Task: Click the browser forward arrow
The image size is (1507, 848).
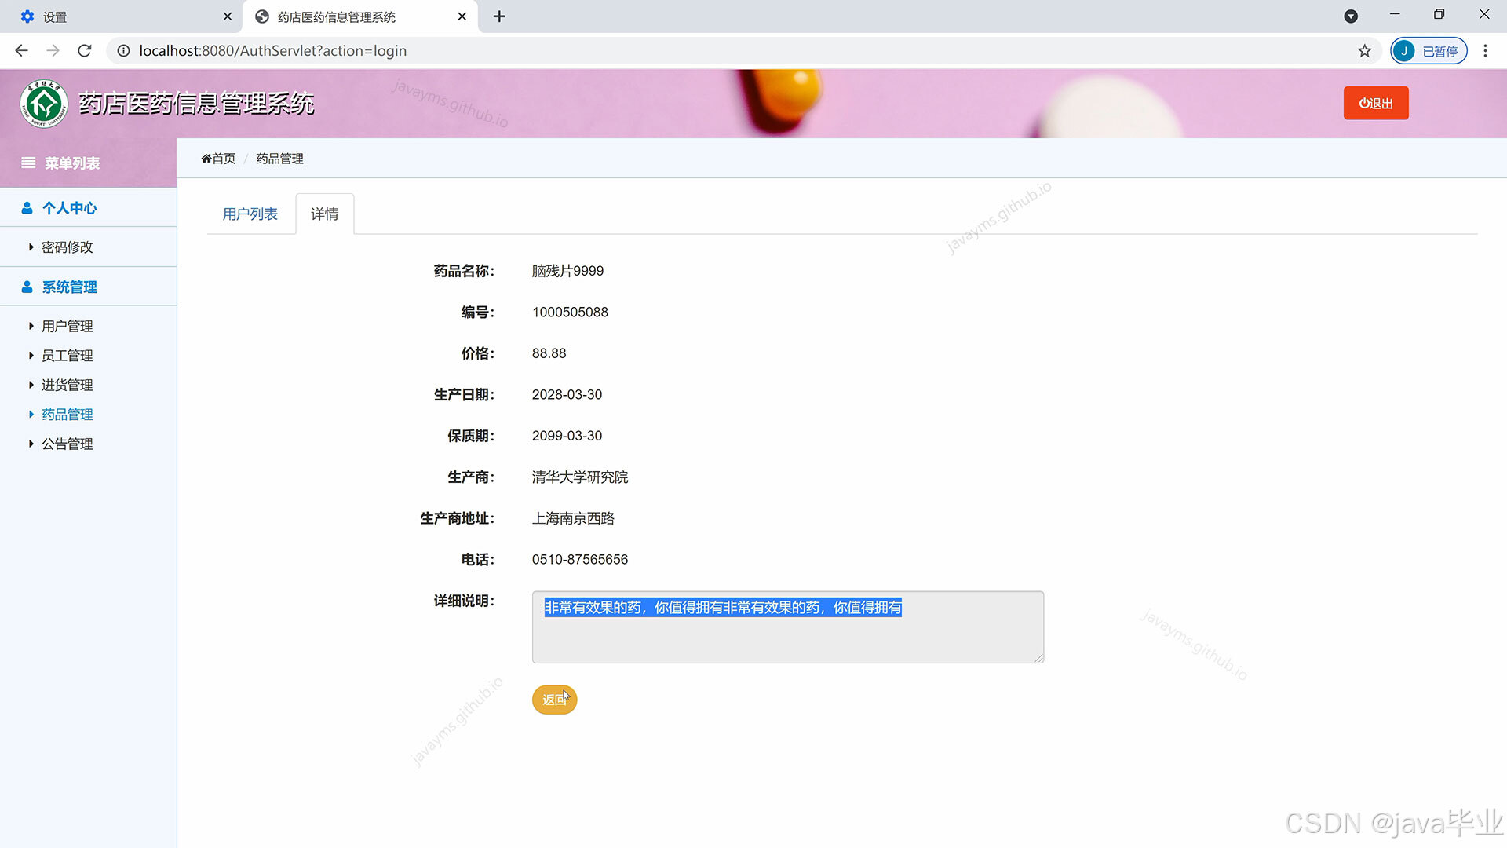Action: tap(53, 51)
